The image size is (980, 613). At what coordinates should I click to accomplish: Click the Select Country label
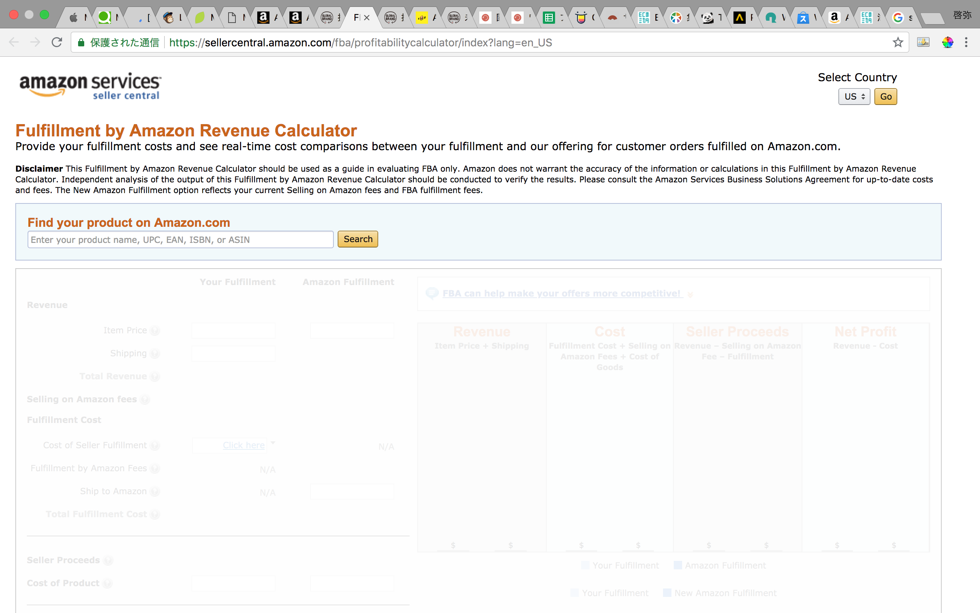(x=857, y=77)
